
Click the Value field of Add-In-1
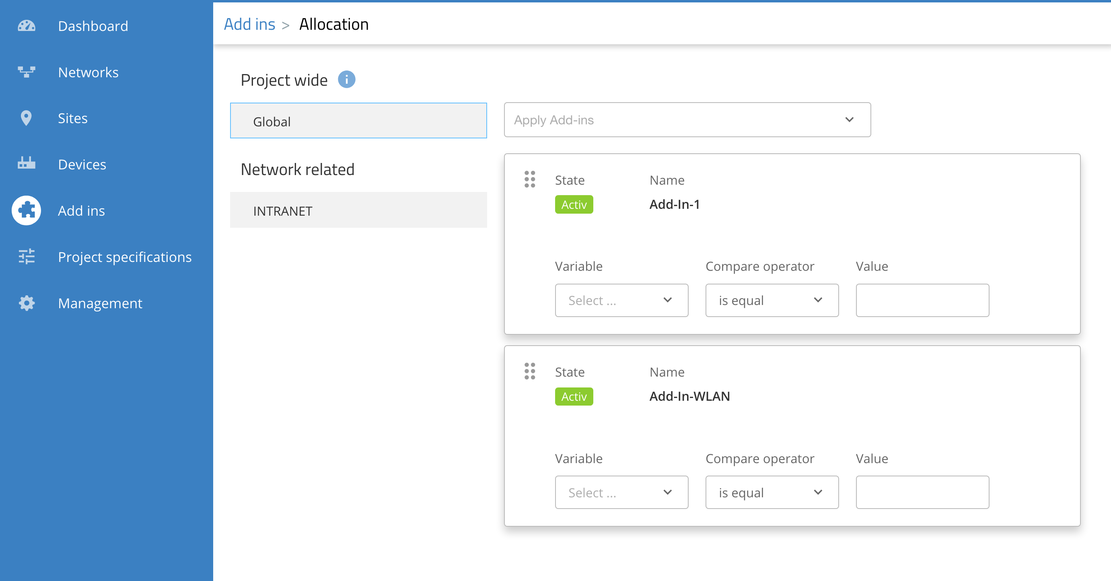tap(922, 300)
